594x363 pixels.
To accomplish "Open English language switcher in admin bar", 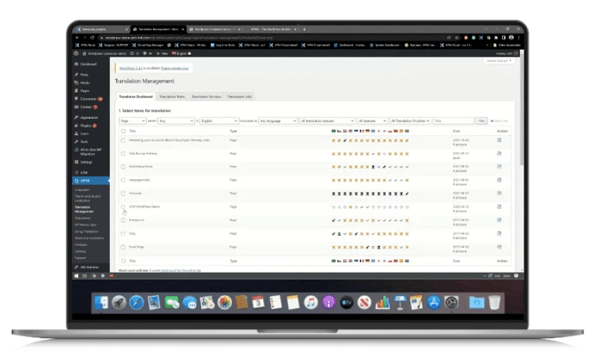I will (182, 54).
